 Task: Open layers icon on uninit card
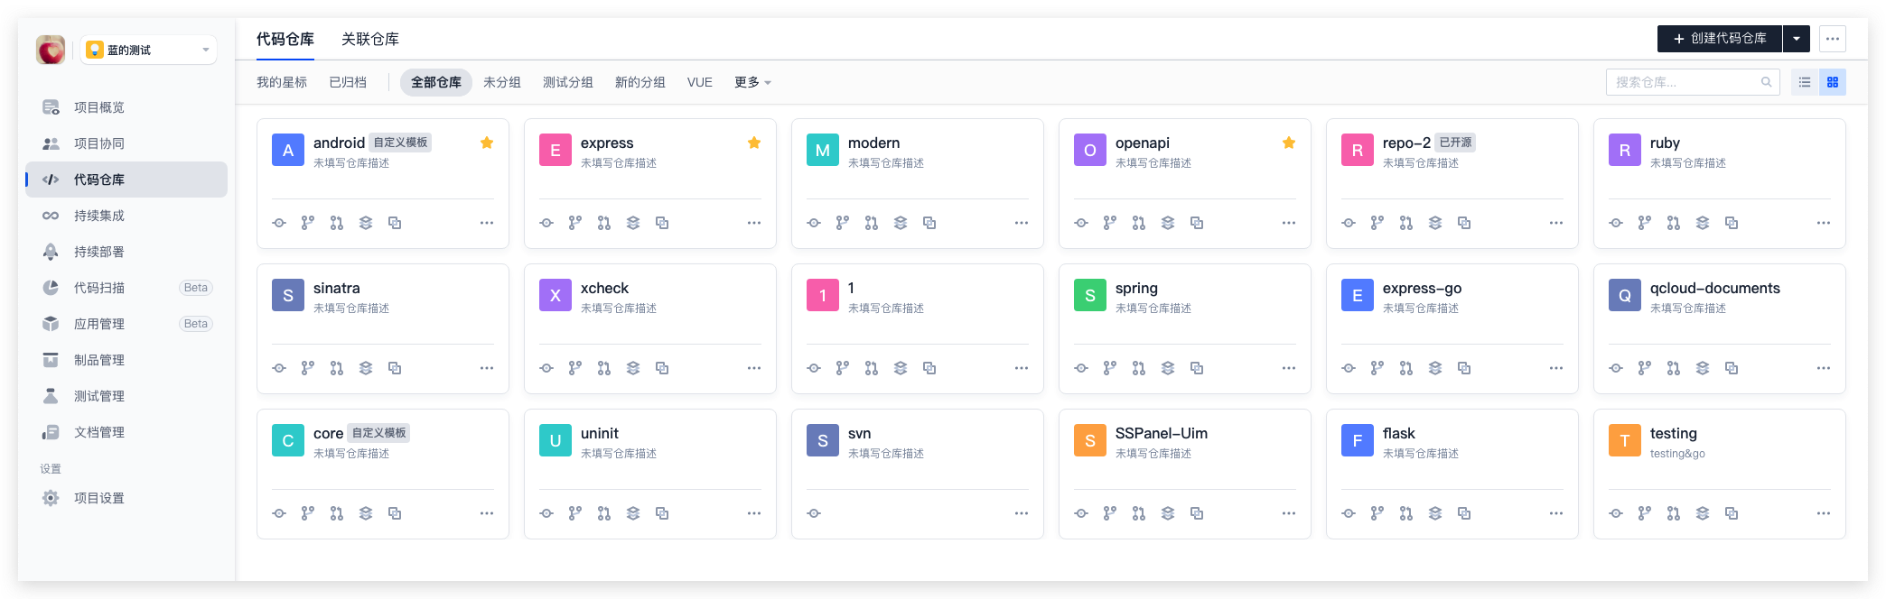point(633,513)
